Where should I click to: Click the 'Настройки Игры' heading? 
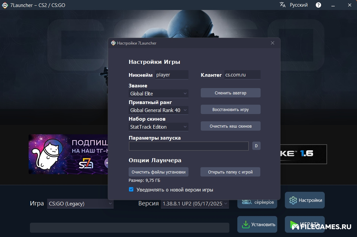coord(154,62)
